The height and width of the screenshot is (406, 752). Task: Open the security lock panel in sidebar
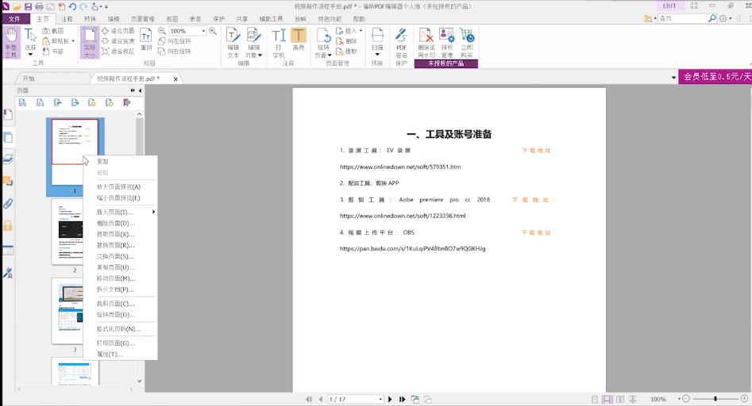[8, 226]
